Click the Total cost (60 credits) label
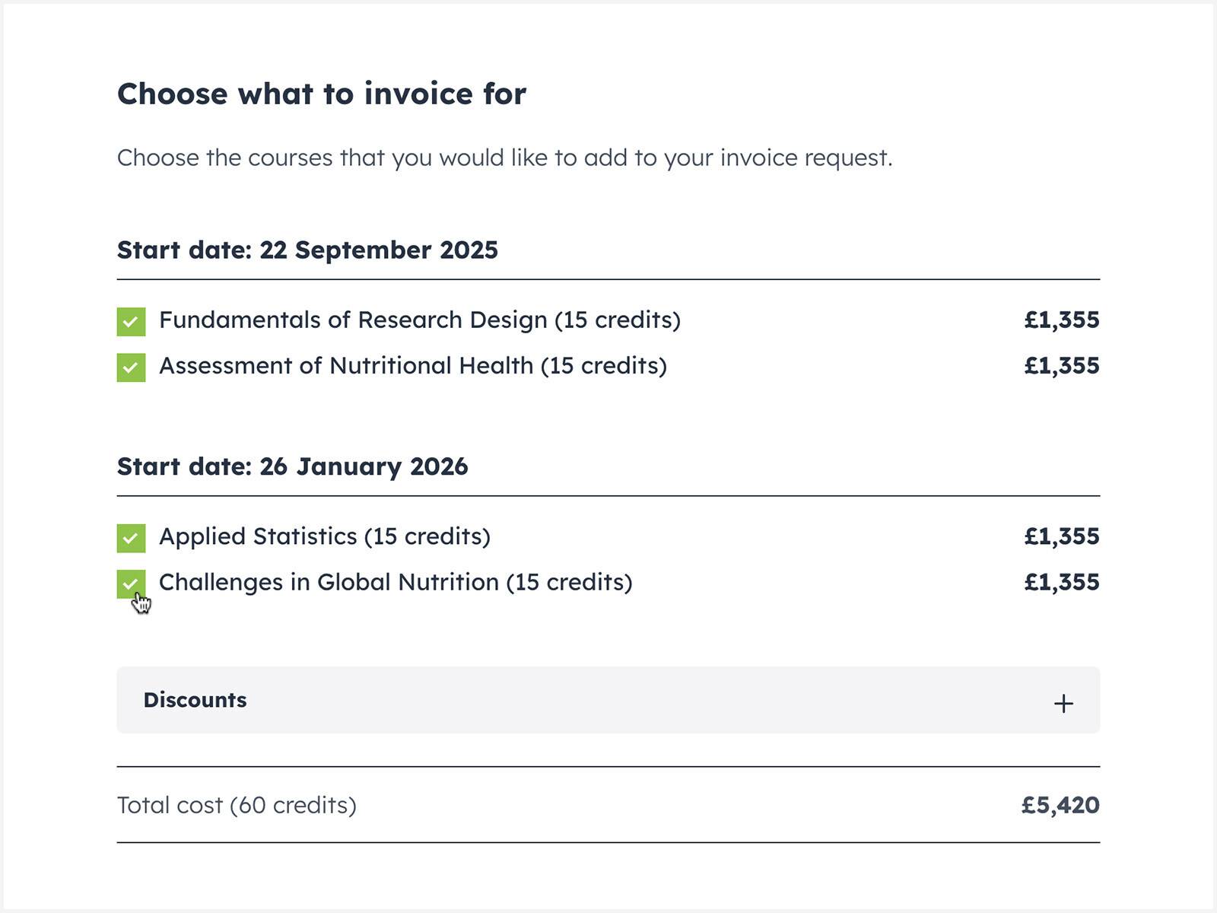The height and width of the screenshot is (913, 1217). pyautogui.click(x=237, y=805)
